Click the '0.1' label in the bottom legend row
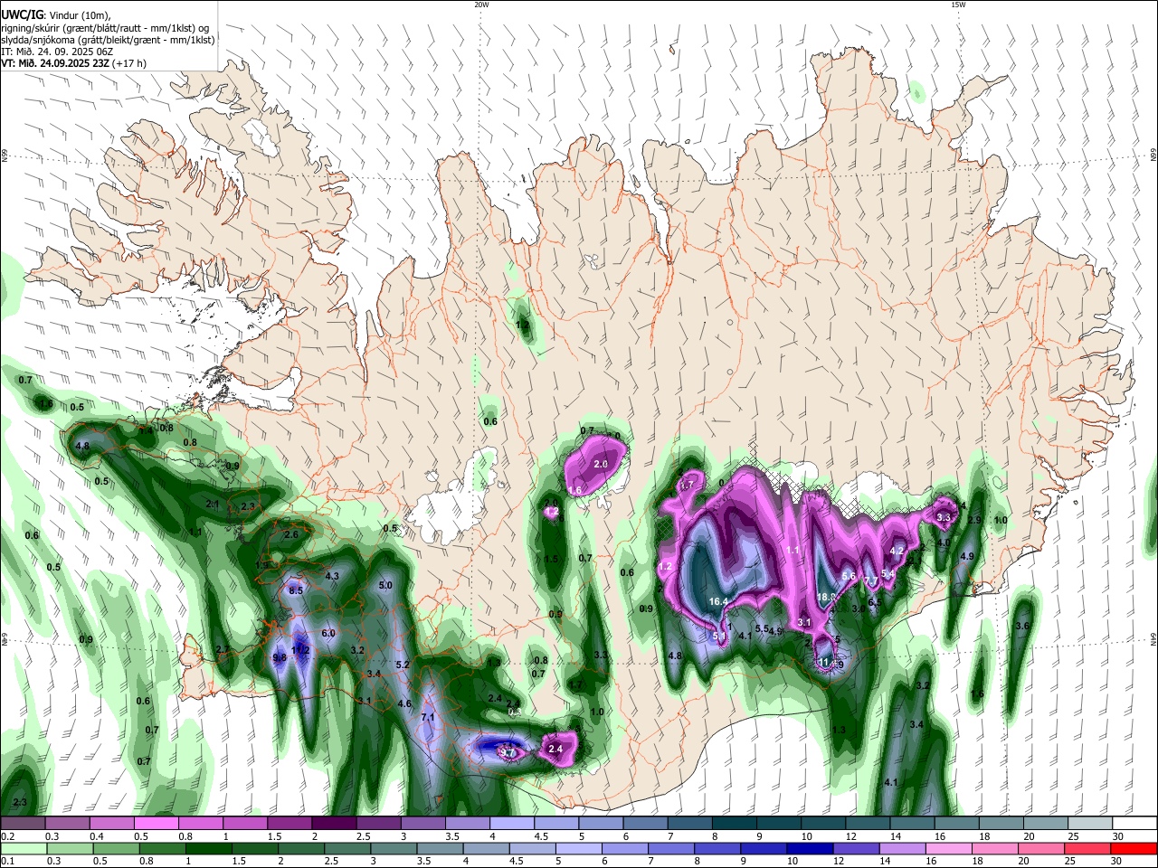 click(8, 861)
